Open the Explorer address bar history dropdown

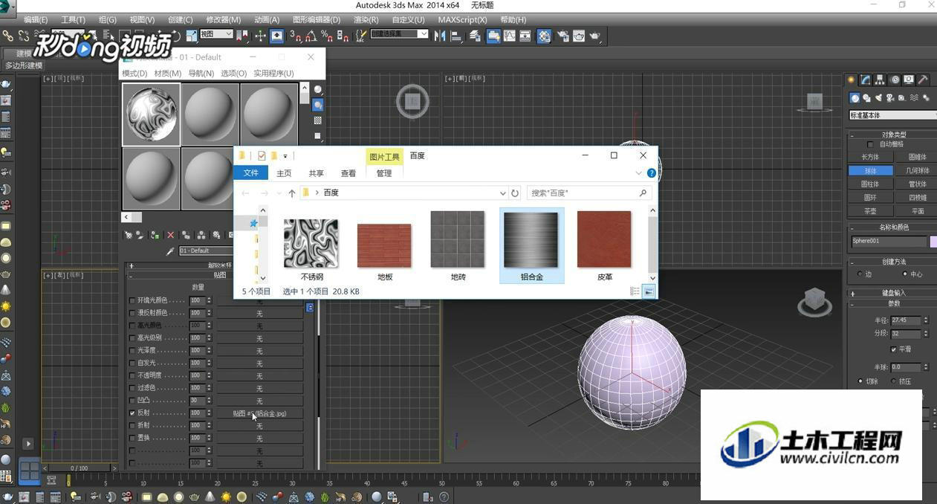(503, 193)
